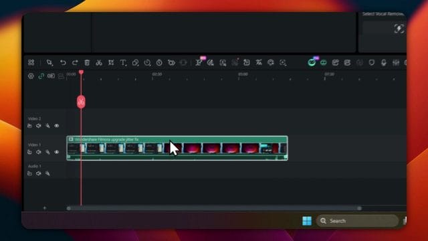Choose the selection tool in the timeline toolbar

coord(49,62)
